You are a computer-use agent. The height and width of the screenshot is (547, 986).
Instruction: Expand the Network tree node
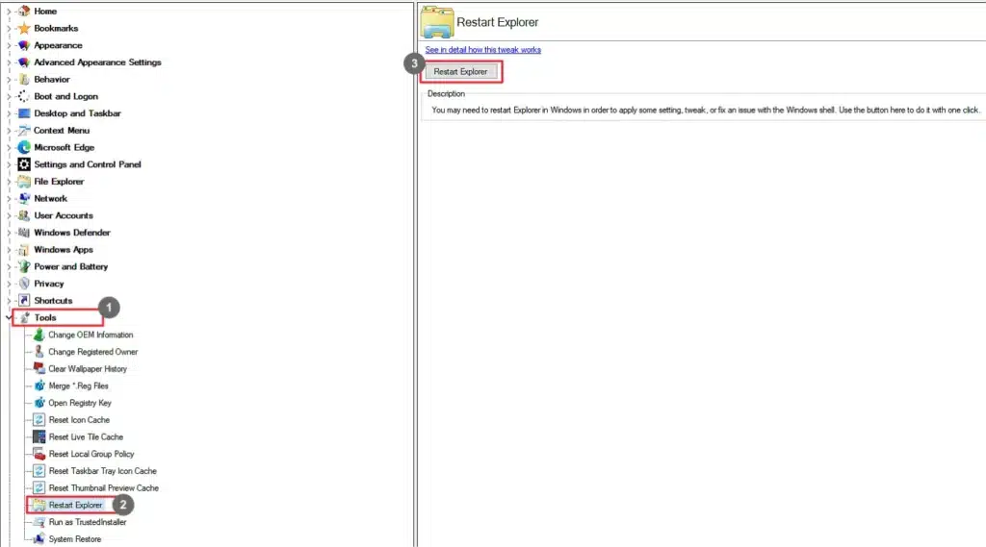click(8, 198)
